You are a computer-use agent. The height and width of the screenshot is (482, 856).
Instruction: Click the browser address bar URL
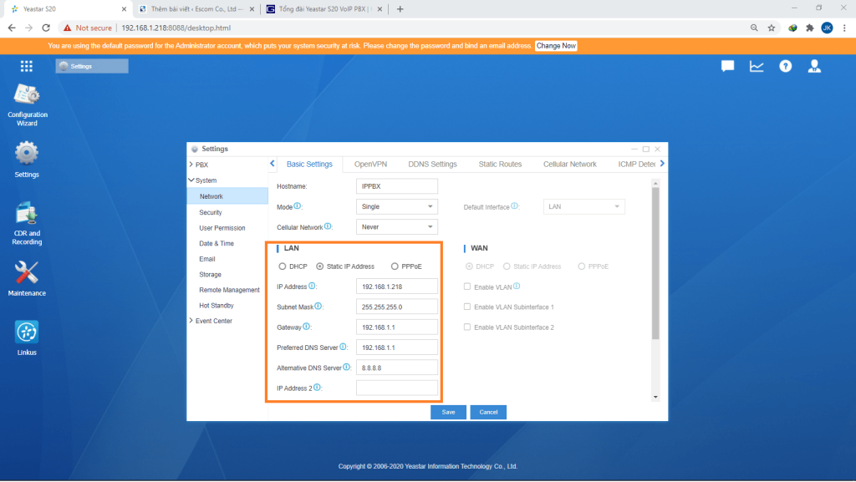click(x=176, y=28)
